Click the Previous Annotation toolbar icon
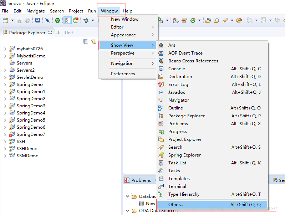This screenshot has height=215, width=285. click(x=263, y=20)
